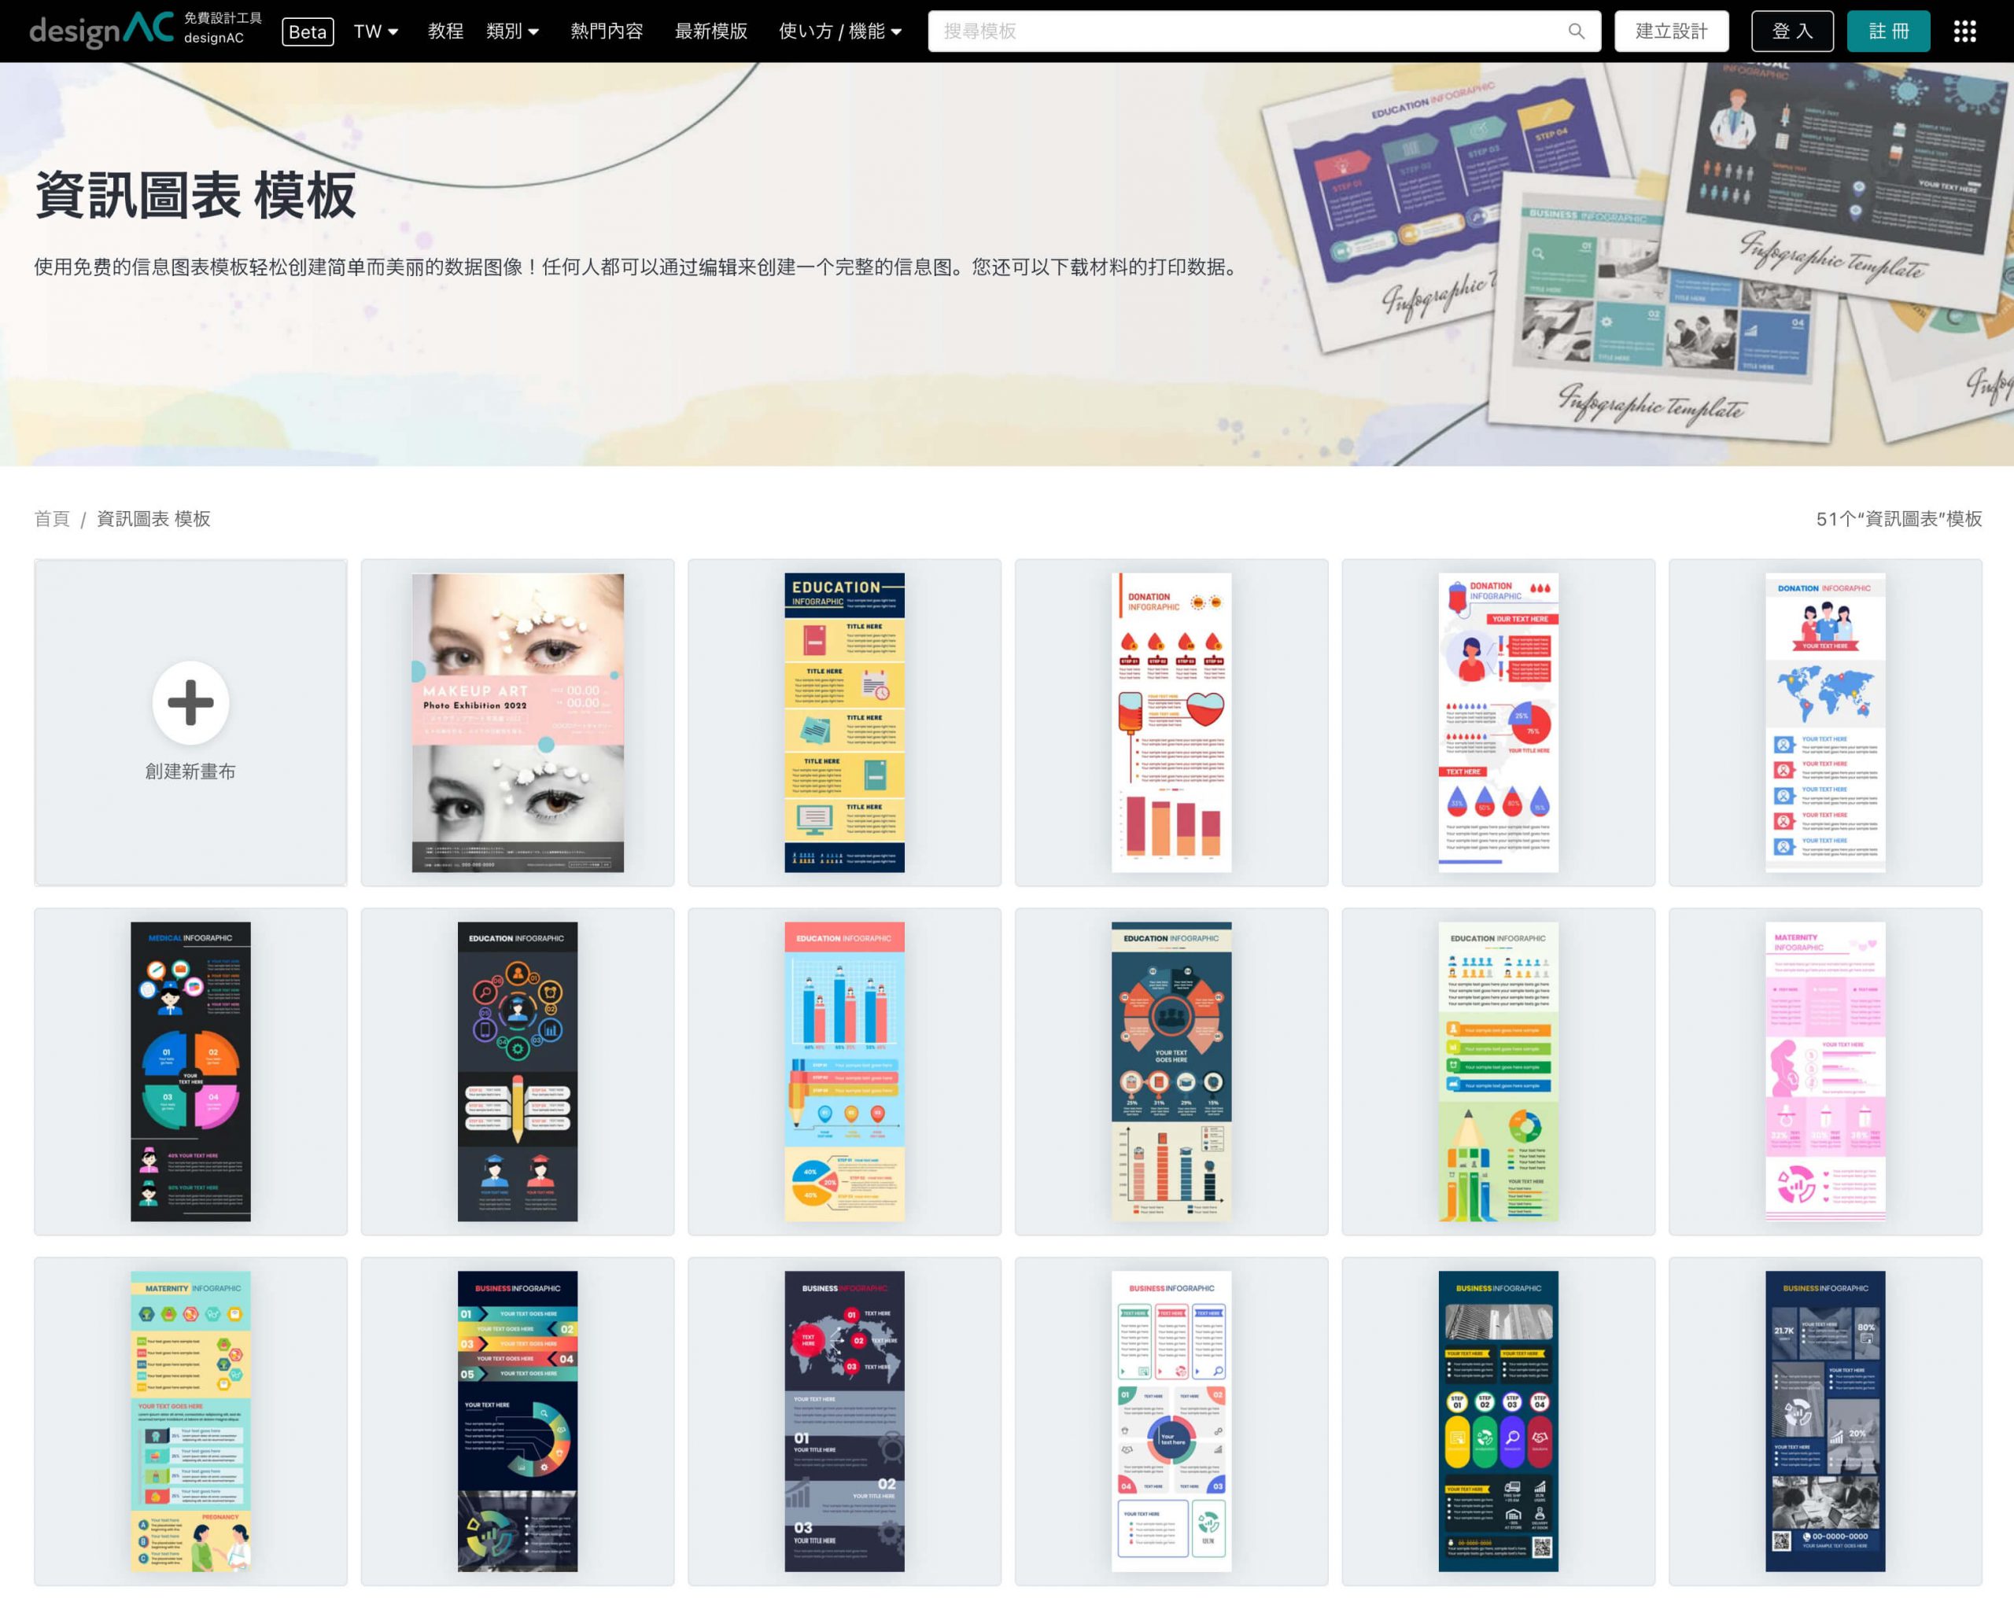Click the 登入 button

point(1791,31)
